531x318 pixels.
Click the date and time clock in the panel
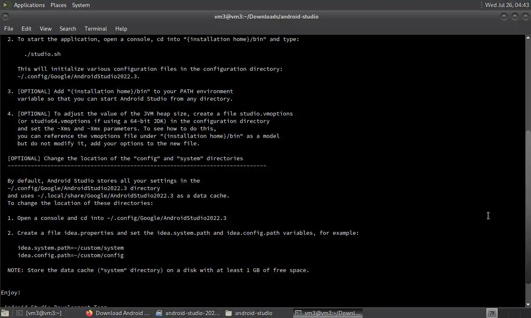click(x=507, y=5)
